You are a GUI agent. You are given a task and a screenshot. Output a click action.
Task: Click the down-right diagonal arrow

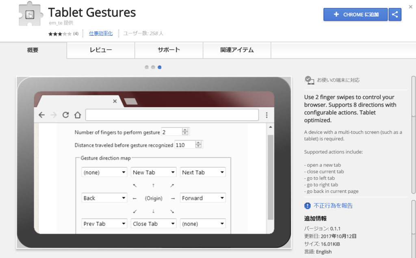pyautogui.click(x=172, y=211)
